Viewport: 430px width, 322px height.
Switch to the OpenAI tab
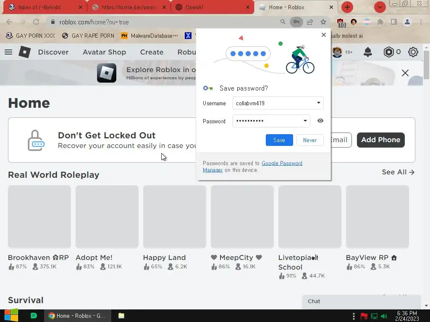[212, 8]
